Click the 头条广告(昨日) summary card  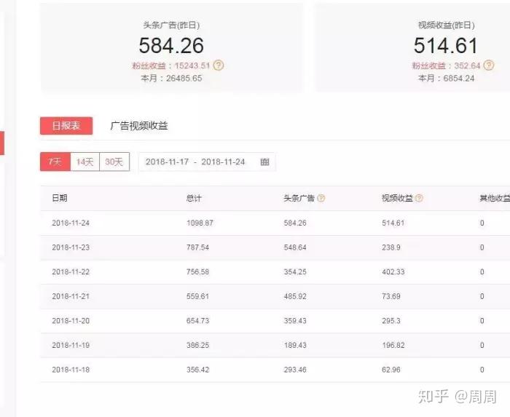tap(172, 48)
